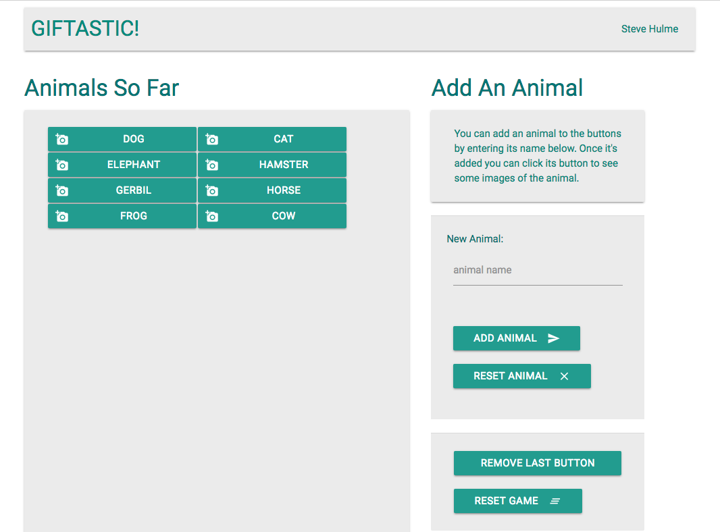Show images for the Elephant label
The height and width of the screenshot is (532, 720).
coord(134,165)
